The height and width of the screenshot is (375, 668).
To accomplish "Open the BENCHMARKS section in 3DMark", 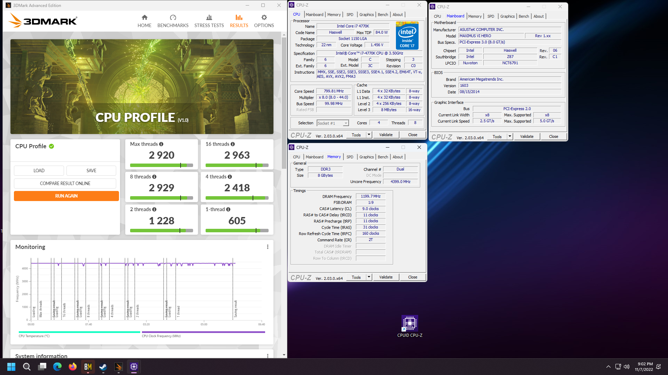I will click(173, 21).
